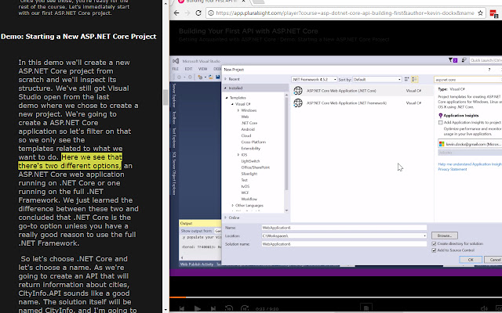Open the Server Explorer side tab
The height and width of the screenshot is (313, 502).
pyautogui.click(x=174, y=95)
